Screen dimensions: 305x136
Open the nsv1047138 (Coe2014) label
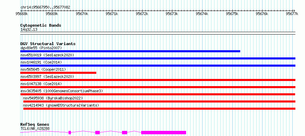(x=41, y=84)
